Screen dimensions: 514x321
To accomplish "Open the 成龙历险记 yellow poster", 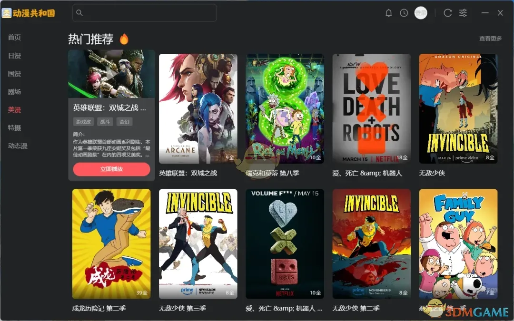I will (x=111, y=243).
